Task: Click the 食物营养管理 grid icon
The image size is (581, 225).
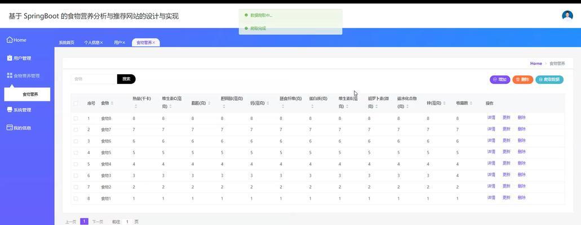Action: [x=10, y=75]
